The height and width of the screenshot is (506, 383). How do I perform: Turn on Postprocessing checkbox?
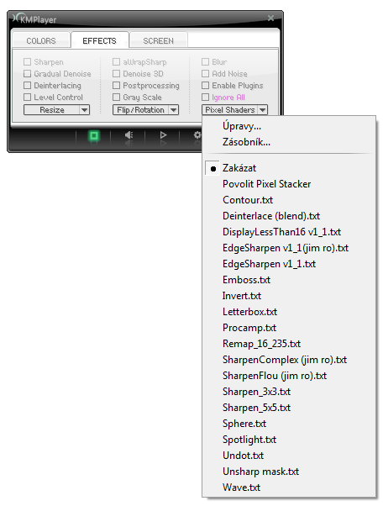tap(117, 85)
